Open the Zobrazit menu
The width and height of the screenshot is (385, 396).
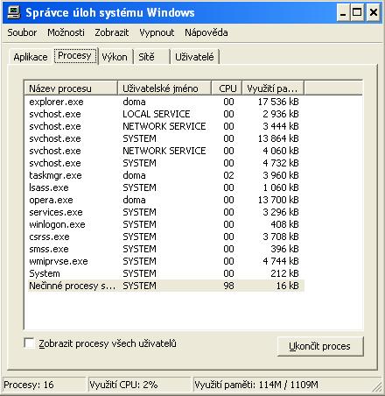(112, 32)
